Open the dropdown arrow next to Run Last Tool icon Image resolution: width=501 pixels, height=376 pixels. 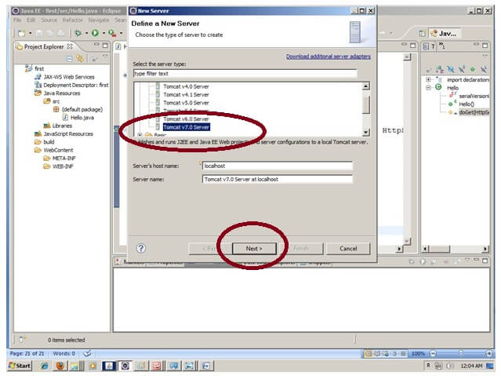[x=121, y=33]
